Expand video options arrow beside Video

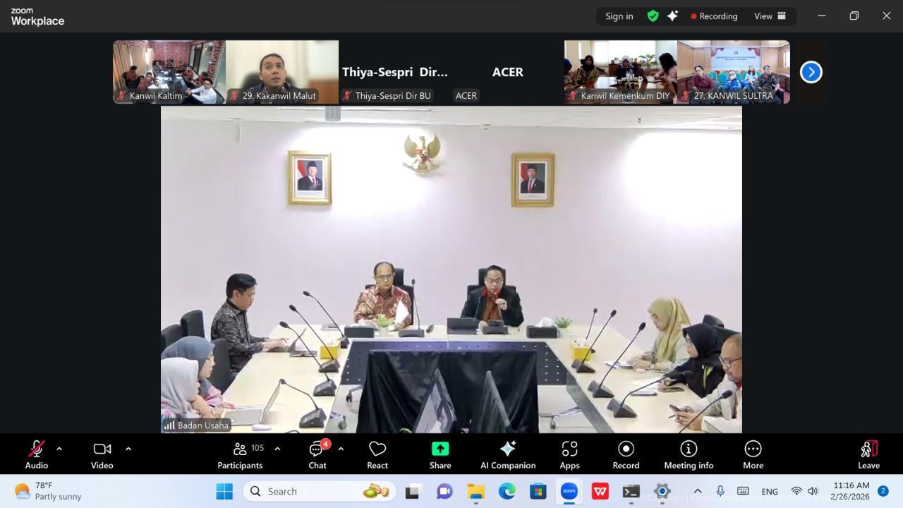point(128,449)
